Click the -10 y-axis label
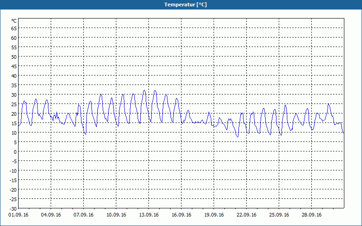 tap(13, 171)
